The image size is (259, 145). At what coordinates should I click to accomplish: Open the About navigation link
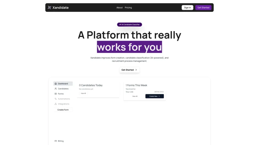click(x=119, y=7)
